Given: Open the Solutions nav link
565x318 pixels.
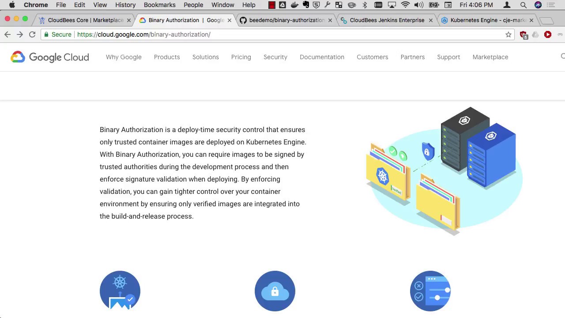Looking at the screenshot, I should point(206,57).
